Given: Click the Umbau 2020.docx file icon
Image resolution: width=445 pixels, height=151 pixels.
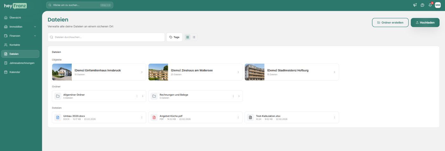Looking at the screenshot, I should 58,117.
